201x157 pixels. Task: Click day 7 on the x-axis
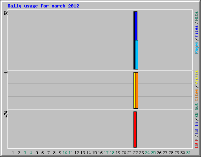tap(48, 153)
